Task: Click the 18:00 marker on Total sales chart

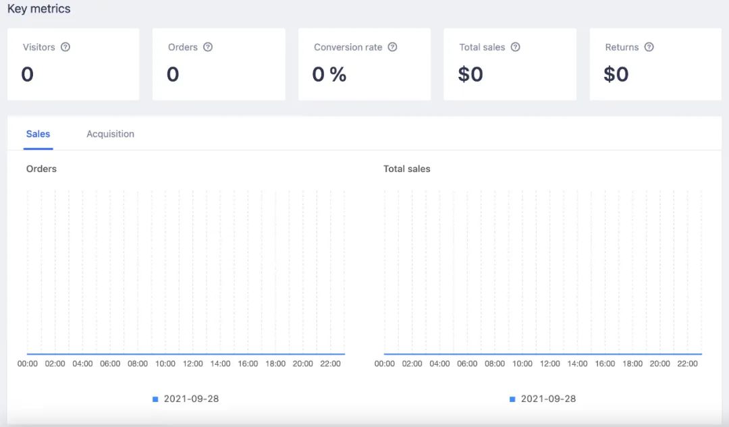Action: (632, 364)
